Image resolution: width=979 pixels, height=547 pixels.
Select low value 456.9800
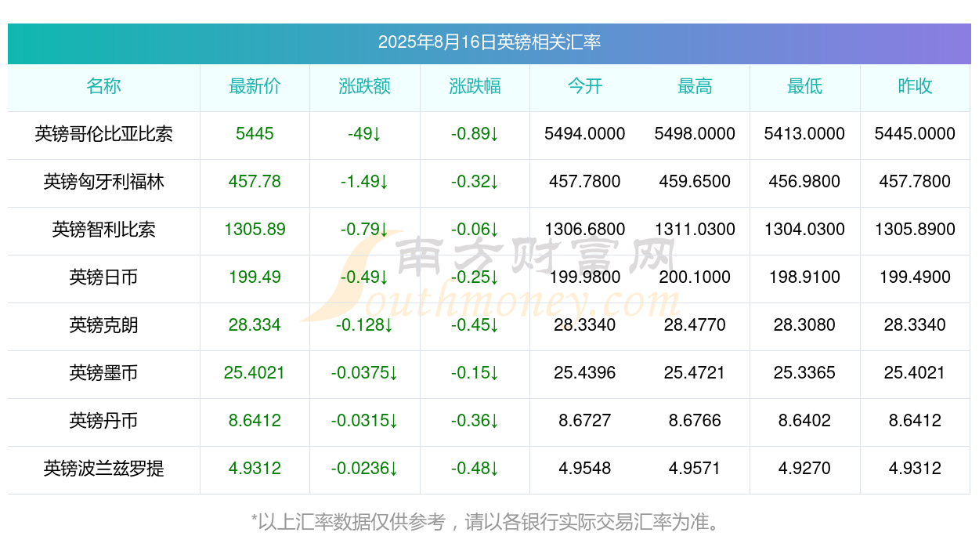point(805,182)
